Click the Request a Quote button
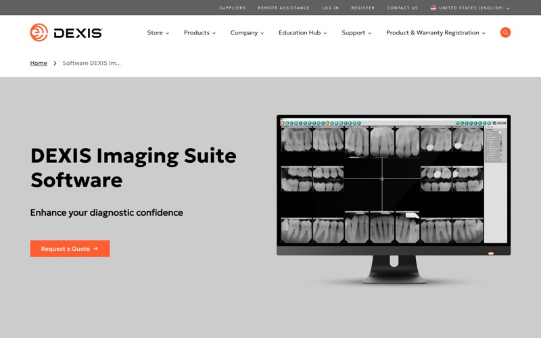541x338 pixels. [x=70, y=248]
